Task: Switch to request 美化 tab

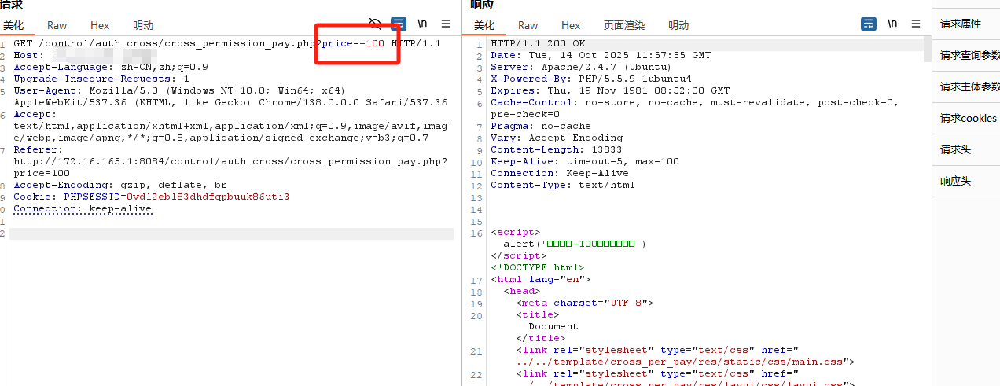Action: click(13, 25)
